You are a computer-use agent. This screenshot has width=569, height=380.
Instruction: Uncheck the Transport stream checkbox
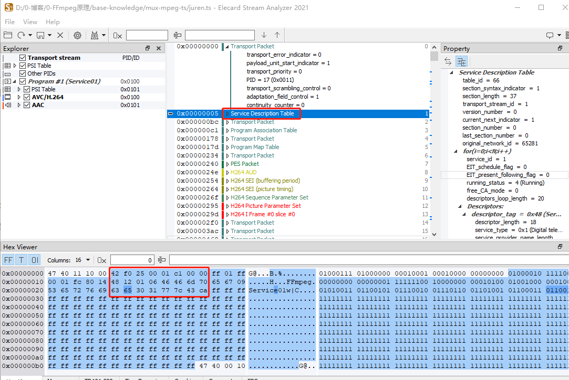[23, 58]
